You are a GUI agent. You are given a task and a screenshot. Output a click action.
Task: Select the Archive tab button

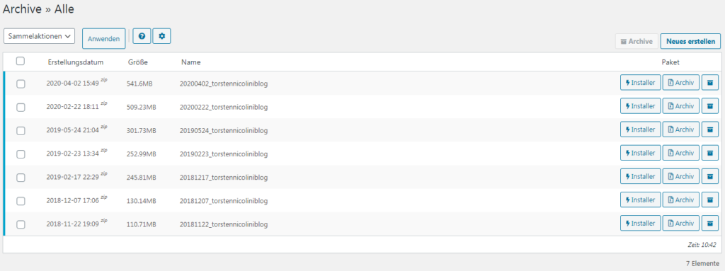(636, 41)
